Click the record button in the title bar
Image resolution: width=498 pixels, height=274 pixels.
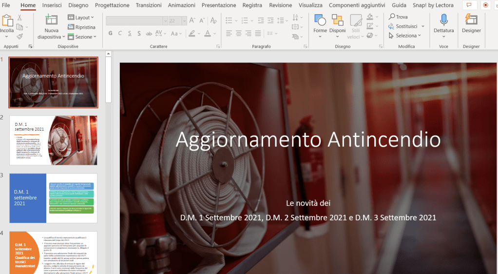[x=485, y=5]
